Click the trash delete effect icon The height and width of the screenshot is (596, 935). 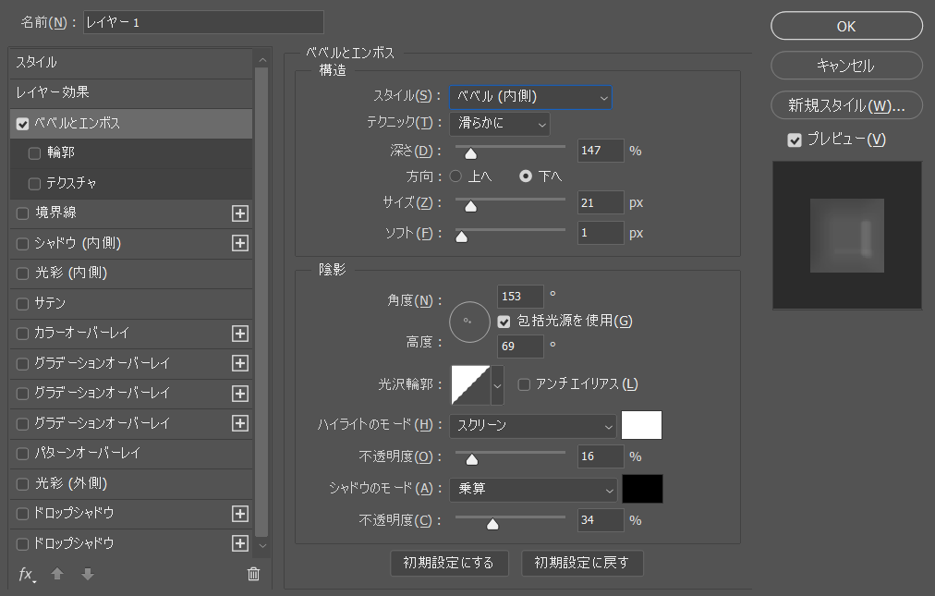click(x=253, y=574)
